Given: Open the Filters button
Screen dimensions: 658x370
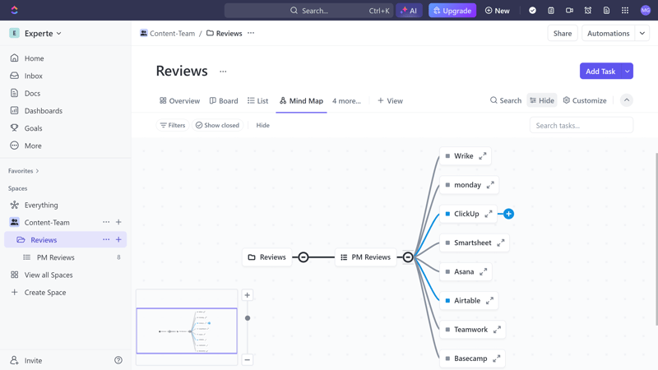Looking at the screenshot, I should pos(173,125).
